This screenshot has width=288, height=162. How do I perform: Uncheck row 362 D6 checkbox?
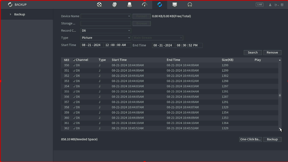tap(74, 128)
